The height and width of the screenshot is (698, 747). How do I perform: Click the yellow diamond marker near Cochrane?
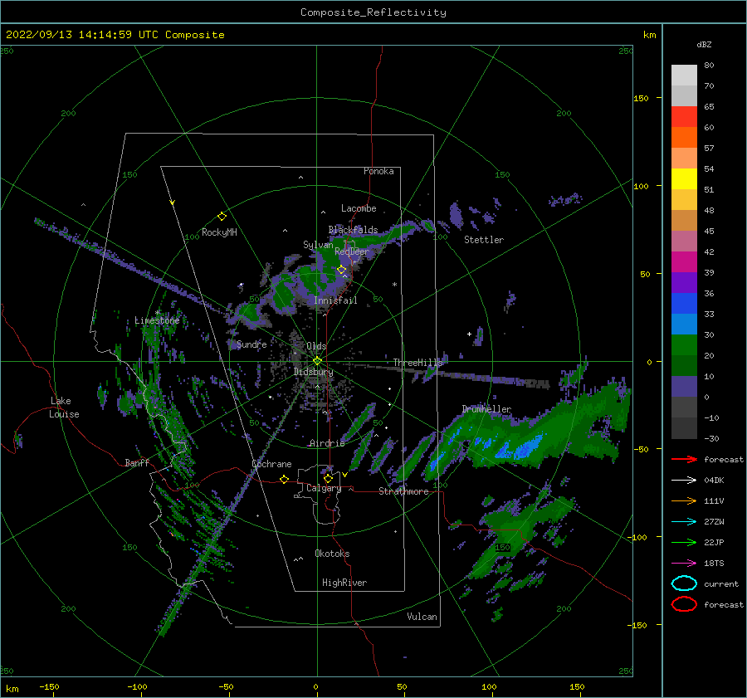(x=284, y=479)
